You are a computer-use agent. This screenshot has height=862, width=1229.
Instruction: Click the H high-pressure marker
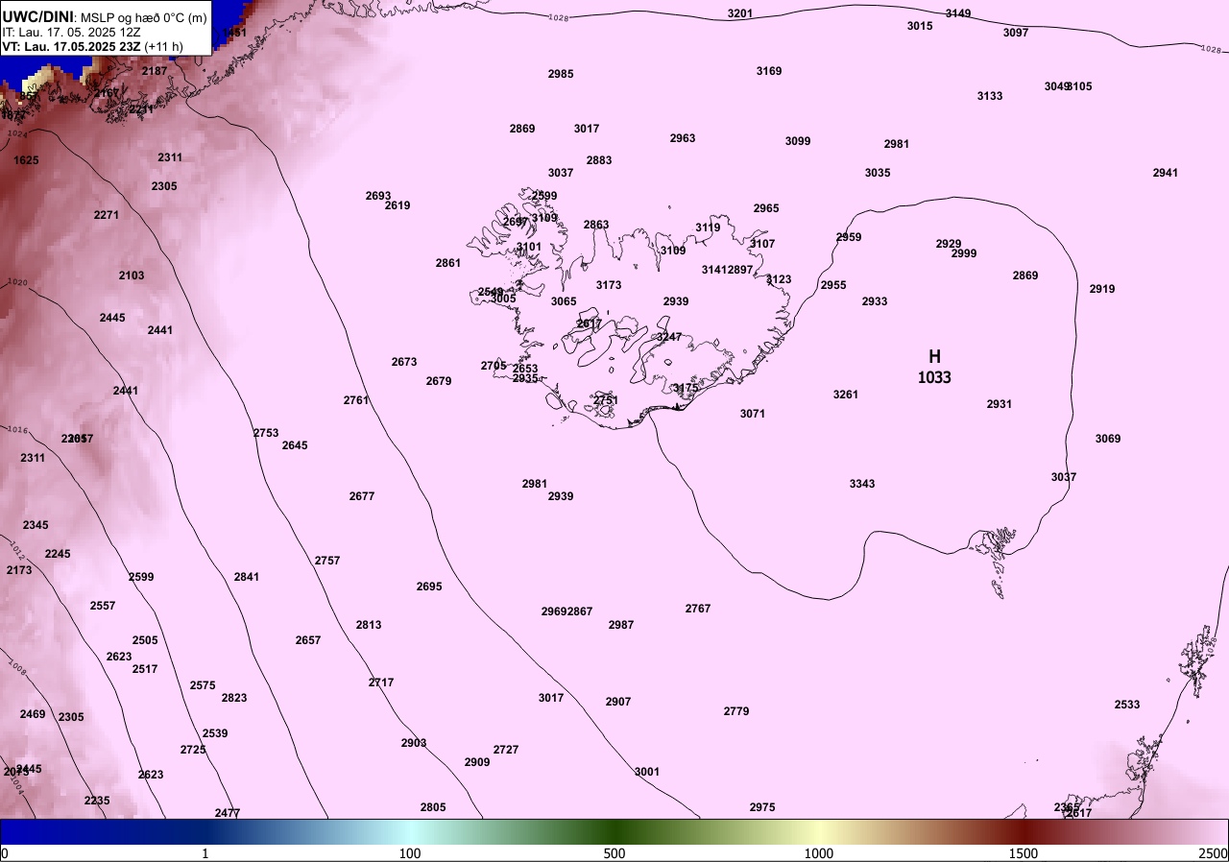coord(934,356)
